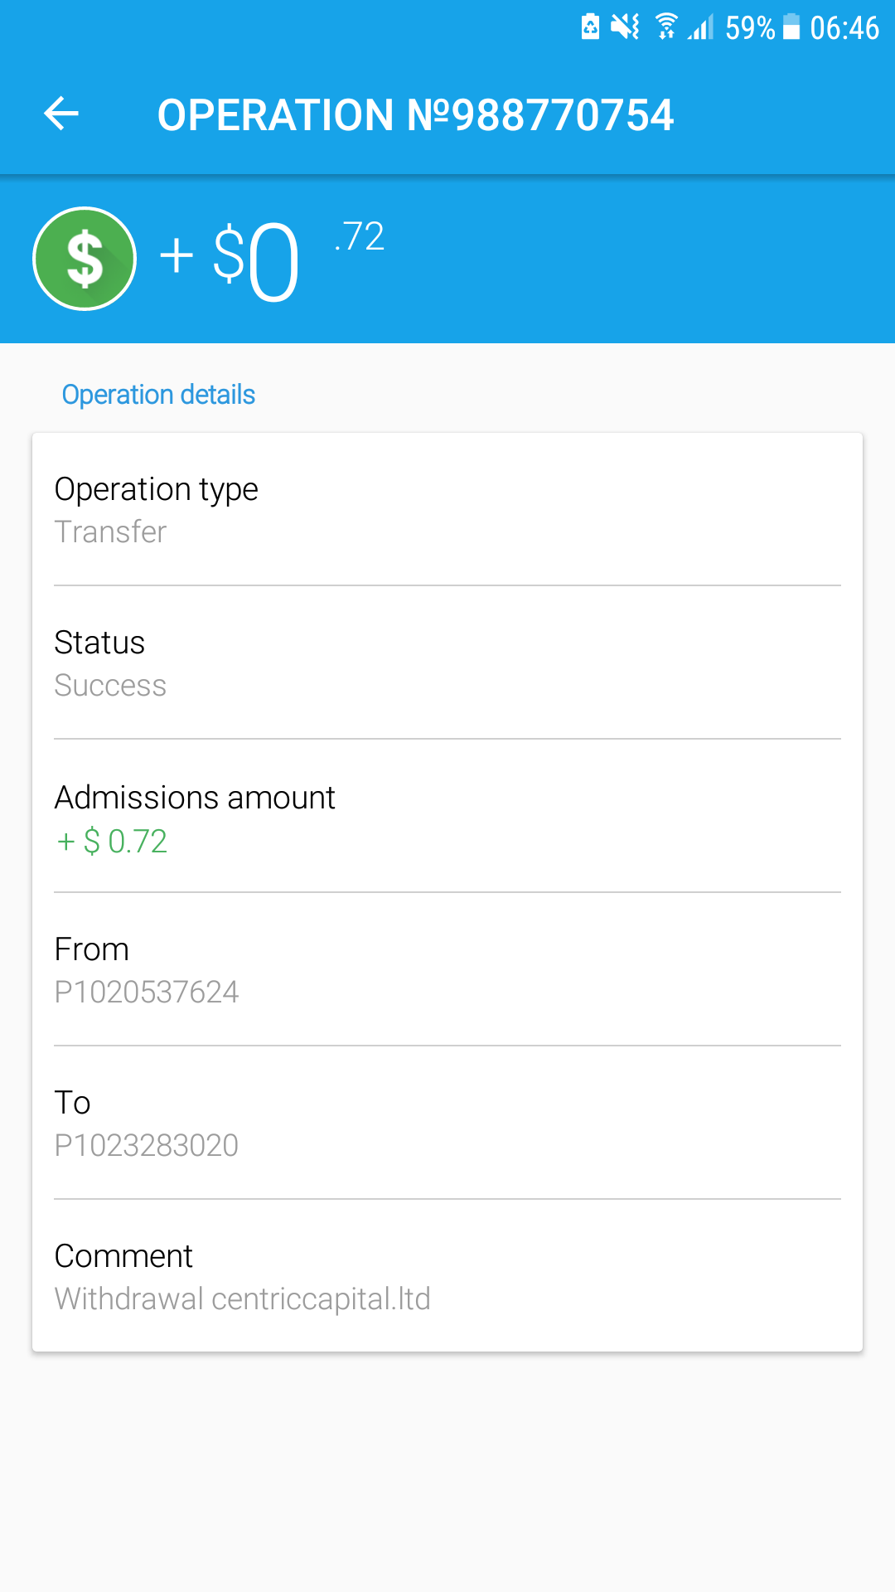Tap the Wi-Fi status icon
Image resolution: width=895 pixels, height=1592 pixels.
point(665,27)
